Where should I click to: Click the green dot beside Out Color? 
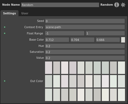tap(5, 81)
